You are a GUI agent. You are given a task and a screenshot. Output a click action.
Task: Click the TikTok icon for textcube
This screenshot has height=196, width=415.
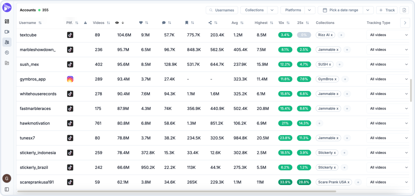[70, 35]
